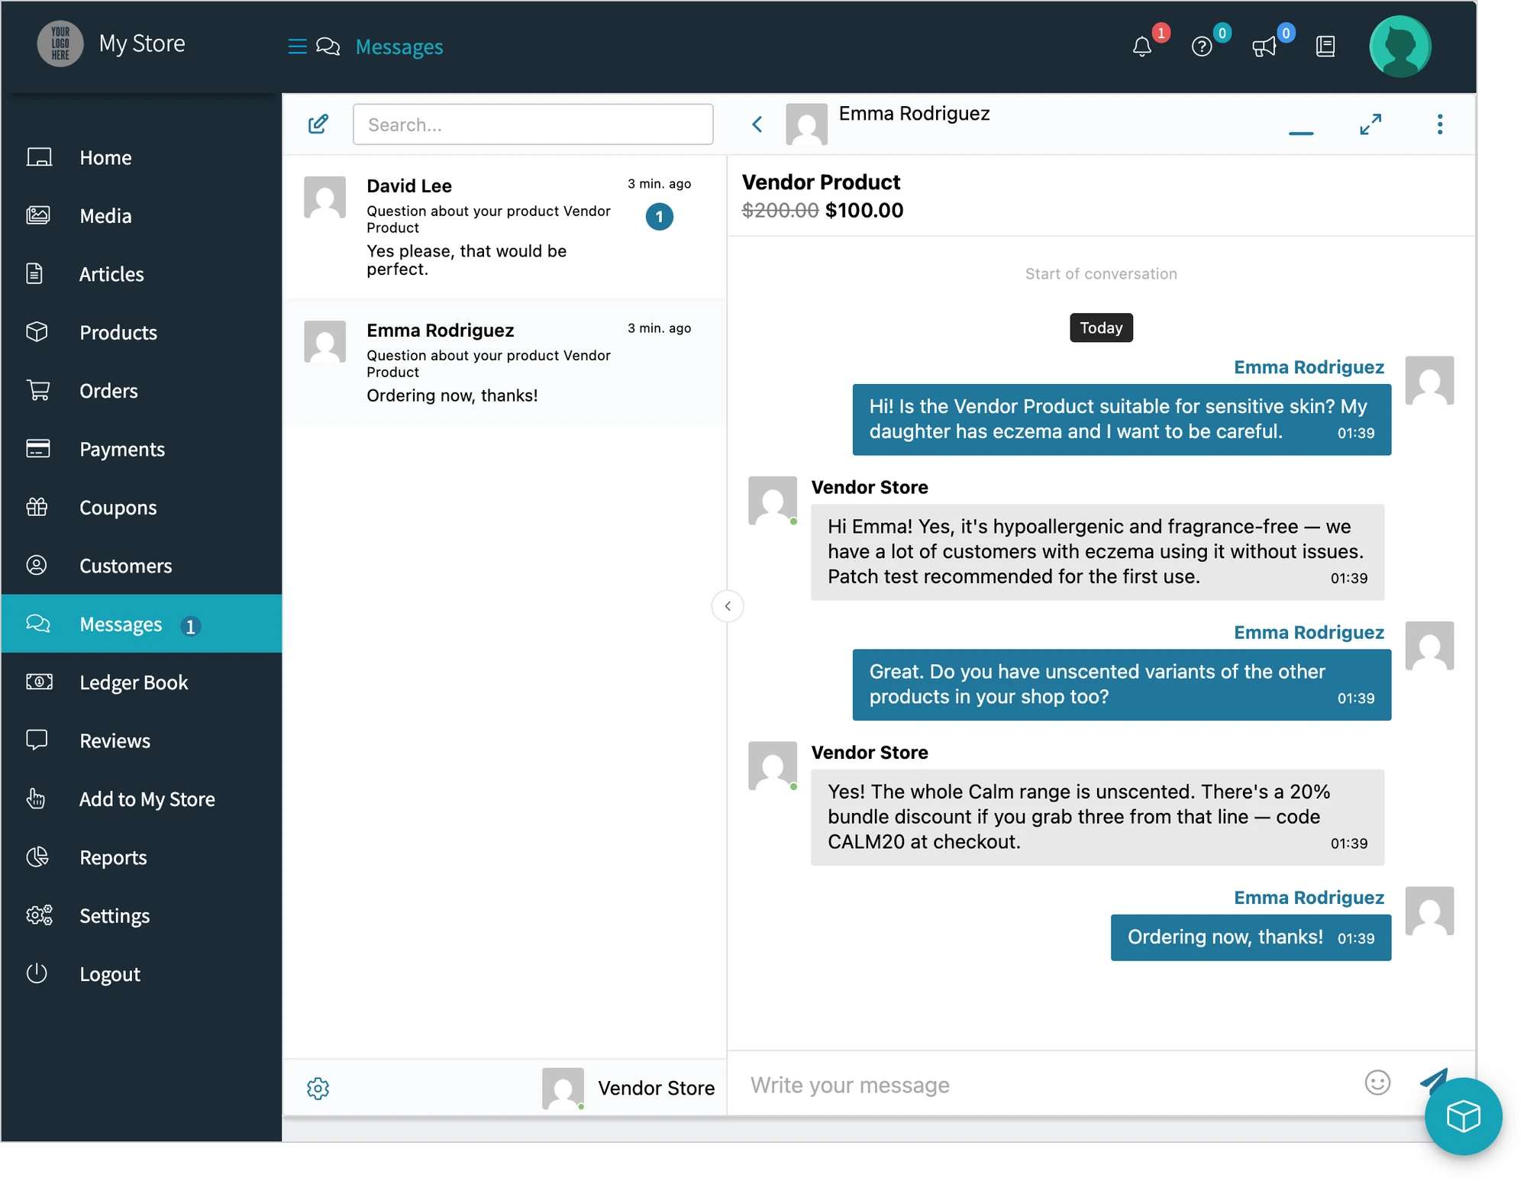Collapse the conversation list panel chevron
This screenshot has width=1527, height=1181.
point(728,606)
